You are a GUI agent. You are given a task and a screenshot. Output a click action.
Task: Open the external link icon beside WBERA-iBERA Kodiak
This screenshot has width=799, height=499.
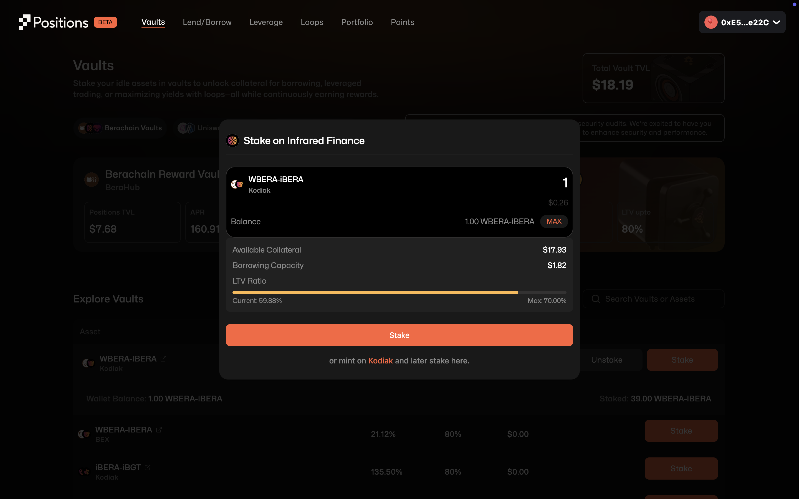point(163,359)
